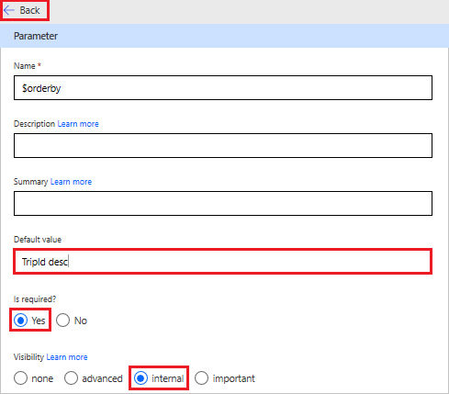The width and height of the screenshot is (449, 394).
Task: Click the left arrow Back icon
Action: pyautogui.click(x=9, y=10)
